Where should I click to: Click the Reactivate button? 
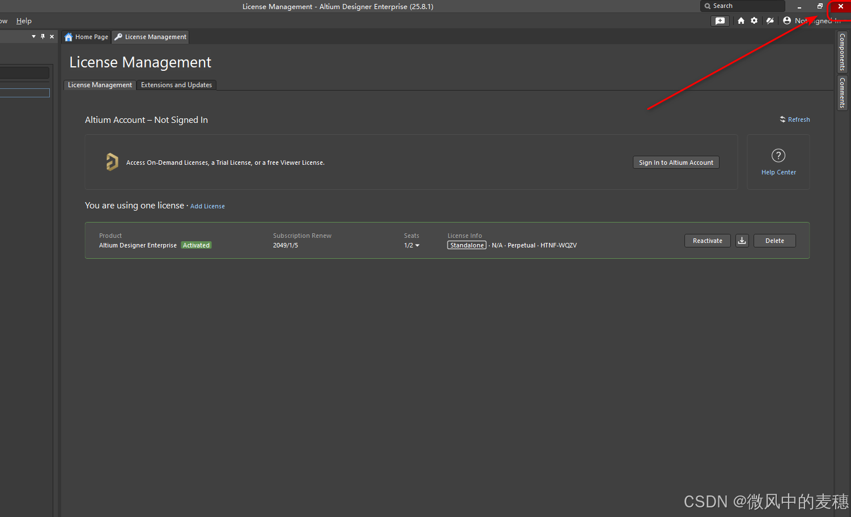(708, 241)
